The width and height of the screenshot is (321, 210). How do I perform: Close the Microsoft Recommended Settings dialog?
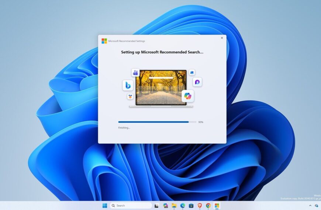pos(222,38)
